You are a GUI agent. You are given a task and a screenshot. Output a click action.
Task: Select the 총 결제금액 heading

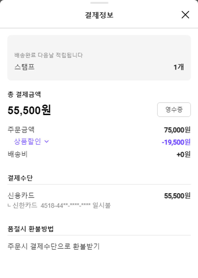tap(24, 95)
